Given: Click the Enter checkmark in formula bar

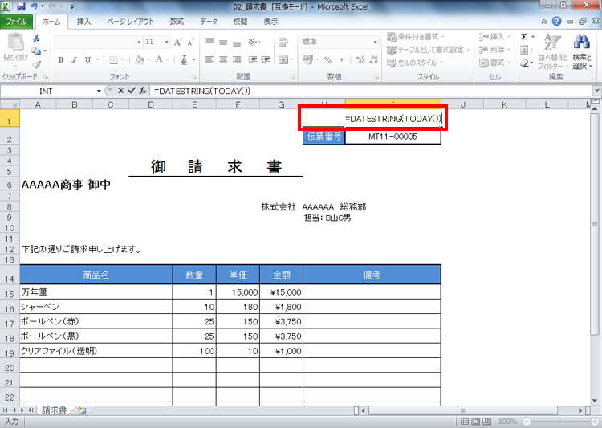Looking at the screenshot, I should [x=132, y=91].
